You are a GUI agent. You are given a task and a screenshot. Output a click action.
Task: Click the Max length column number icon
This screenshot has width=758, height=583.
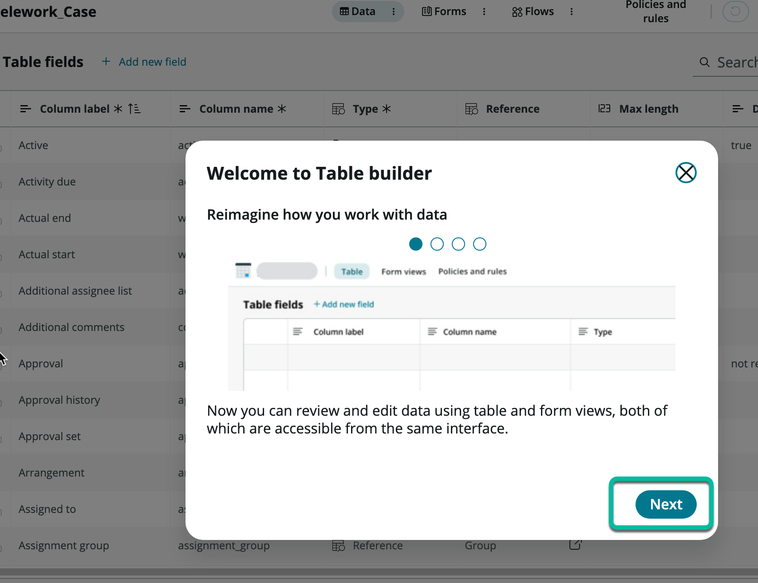click(604, 109)
